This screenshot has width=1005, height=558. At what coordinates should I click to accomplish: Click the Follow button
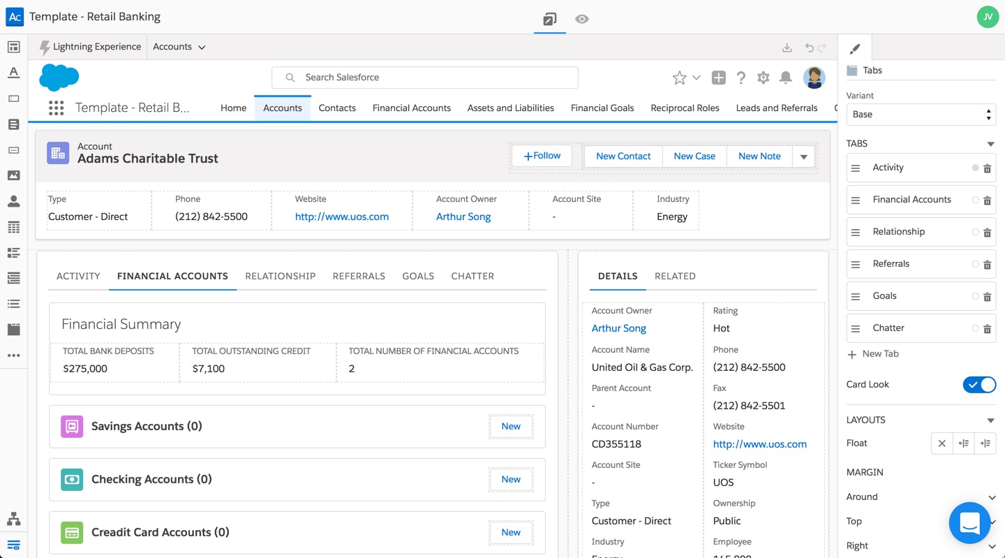[542, 156]
